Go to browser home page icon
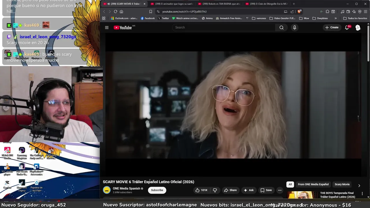 click(x=121, y=12)
